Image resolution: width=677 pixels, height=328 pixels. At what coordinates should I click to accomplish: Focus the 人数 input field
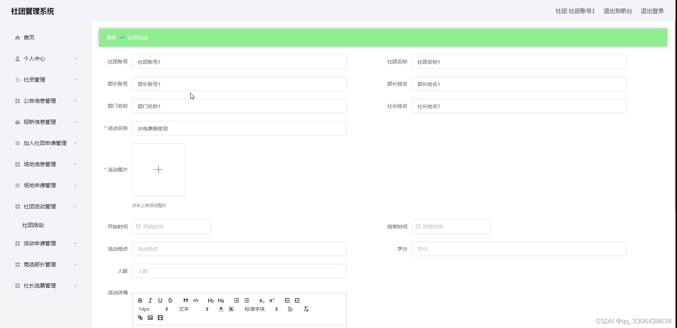point(239,271)
